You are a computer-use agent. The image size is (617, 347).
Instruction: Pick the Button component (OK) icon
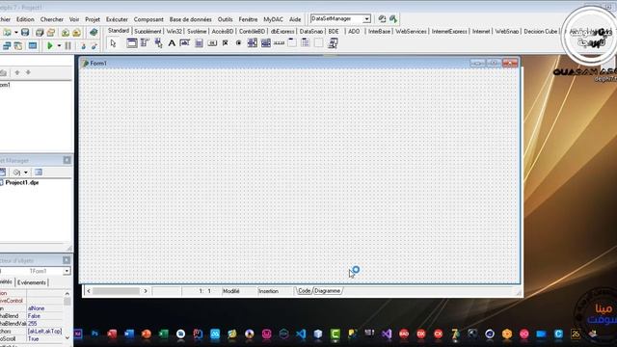(212, 43)
